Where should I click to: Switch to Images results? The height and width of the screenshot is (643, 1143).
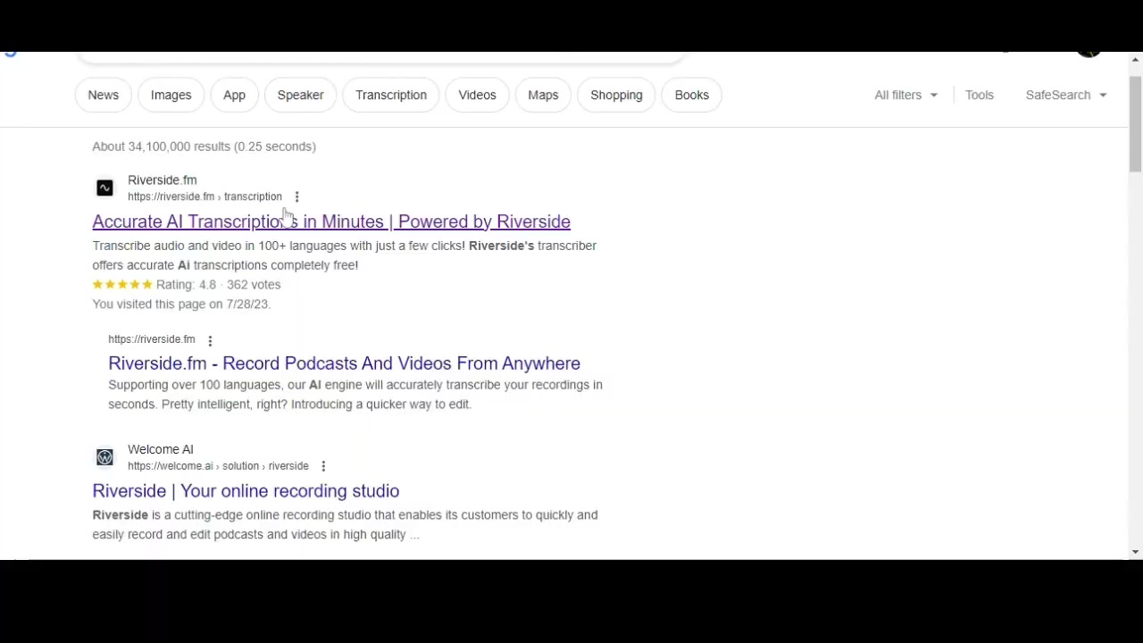171,95
